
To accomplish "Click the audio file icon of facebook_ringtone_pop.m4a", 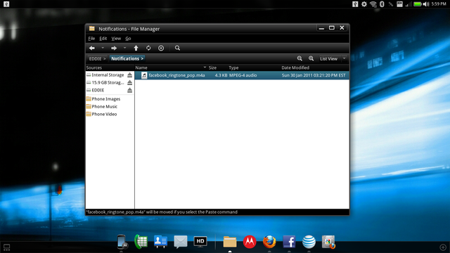I will 144,75.
